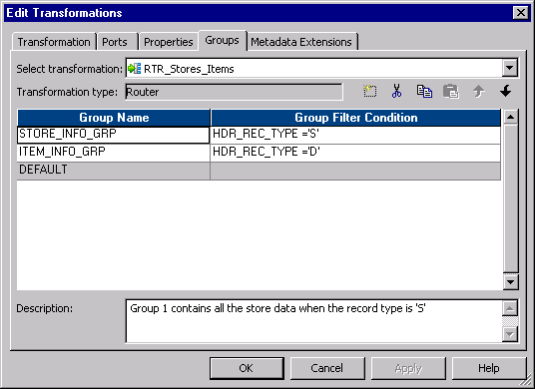Click the groups table scrollbar up arrow
Screen dimensions: 535x389
coord(510,117)
